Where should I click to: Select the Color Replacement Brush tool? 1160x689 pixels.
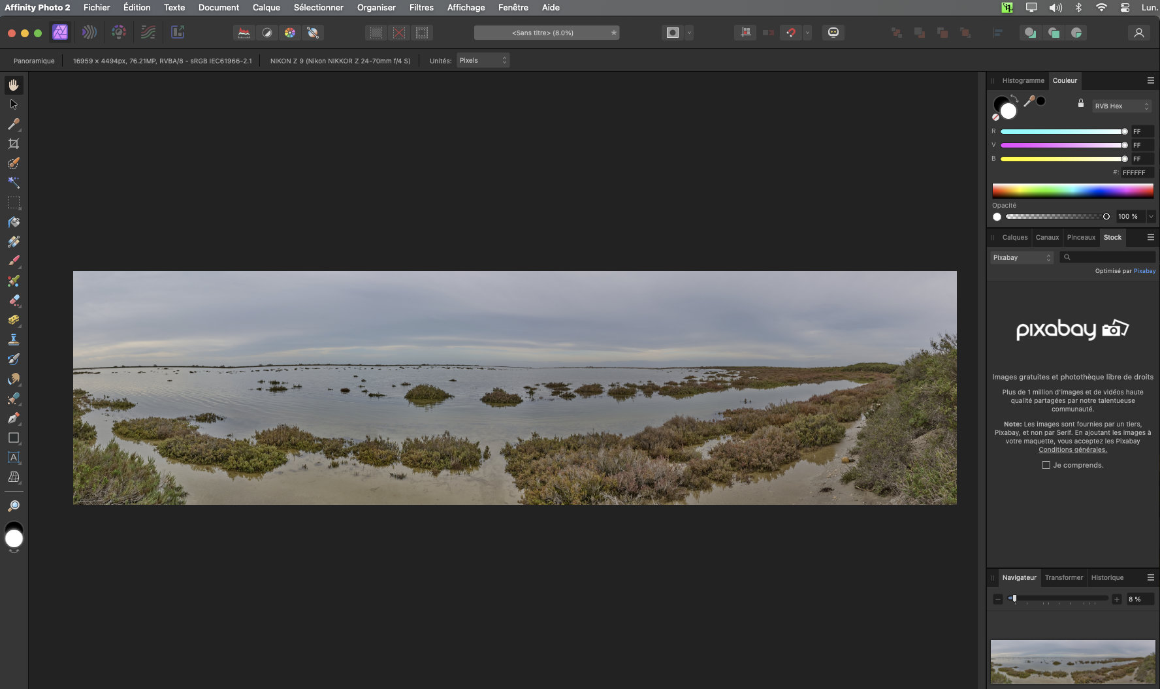pyautogui.click(x=14, y=281)
